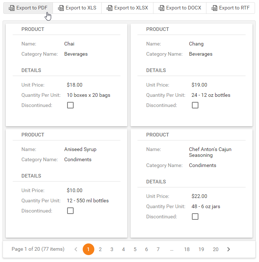Choose Export to XLS label
259x262 pixels.
tap(81, 8)
